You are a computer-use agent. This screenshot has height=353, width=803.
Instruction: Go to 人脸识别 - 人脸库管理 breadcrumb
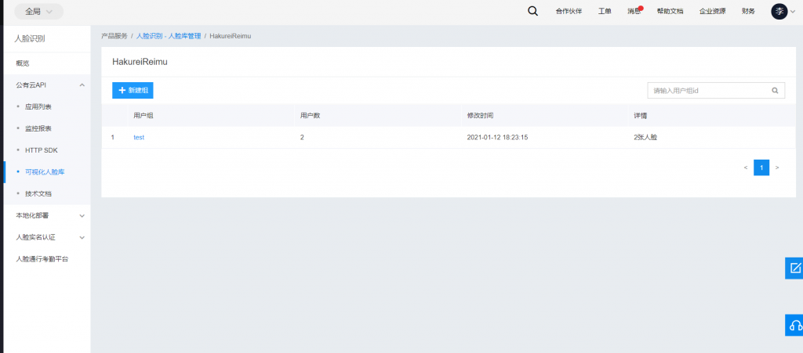(169, 36)
